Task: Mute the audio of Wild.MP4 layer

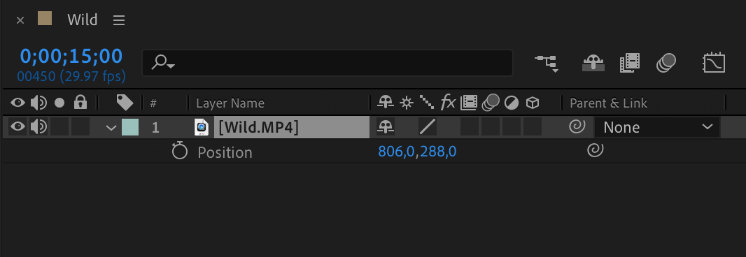Action: [38, 127]
